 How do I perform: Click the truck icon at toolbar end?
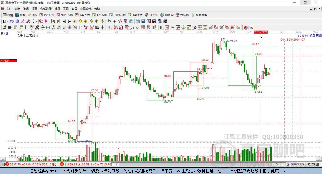(x=165, y=21)
